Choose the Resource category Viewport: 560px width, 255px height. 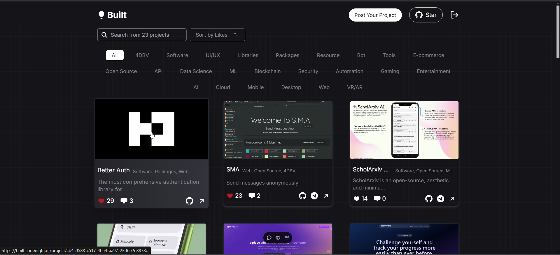(328, 55)
